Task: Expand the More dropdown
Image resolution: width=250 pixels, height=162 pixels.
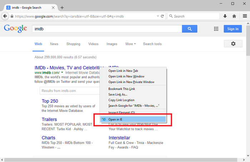Action: point(130,44)
